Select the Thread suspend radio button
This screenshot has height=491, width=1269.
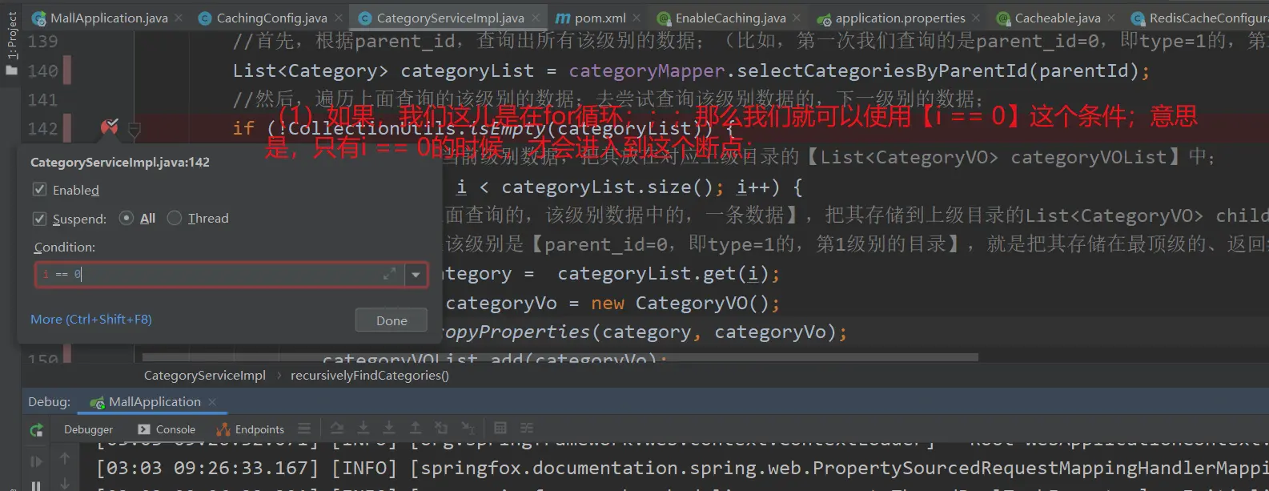coord(174,218)
